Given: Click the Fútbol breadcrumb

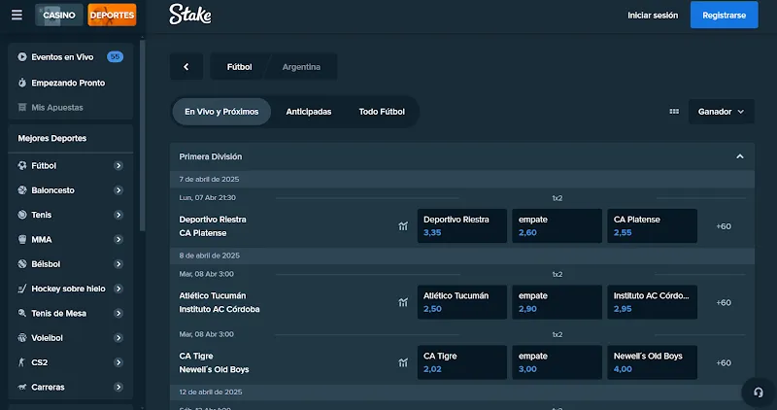Looking at the screenshot, I should [x=239, y=67].
